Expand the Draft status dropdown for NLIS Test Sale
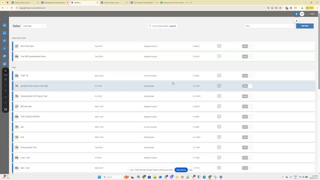The height and width of the screenshot is (180, 320). [x=250, y=46]
